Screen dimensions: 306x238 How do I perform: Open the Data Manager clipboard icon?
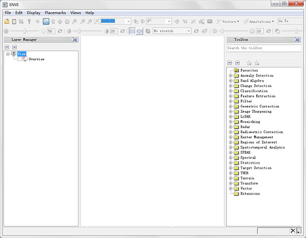(x=14, y=21)
